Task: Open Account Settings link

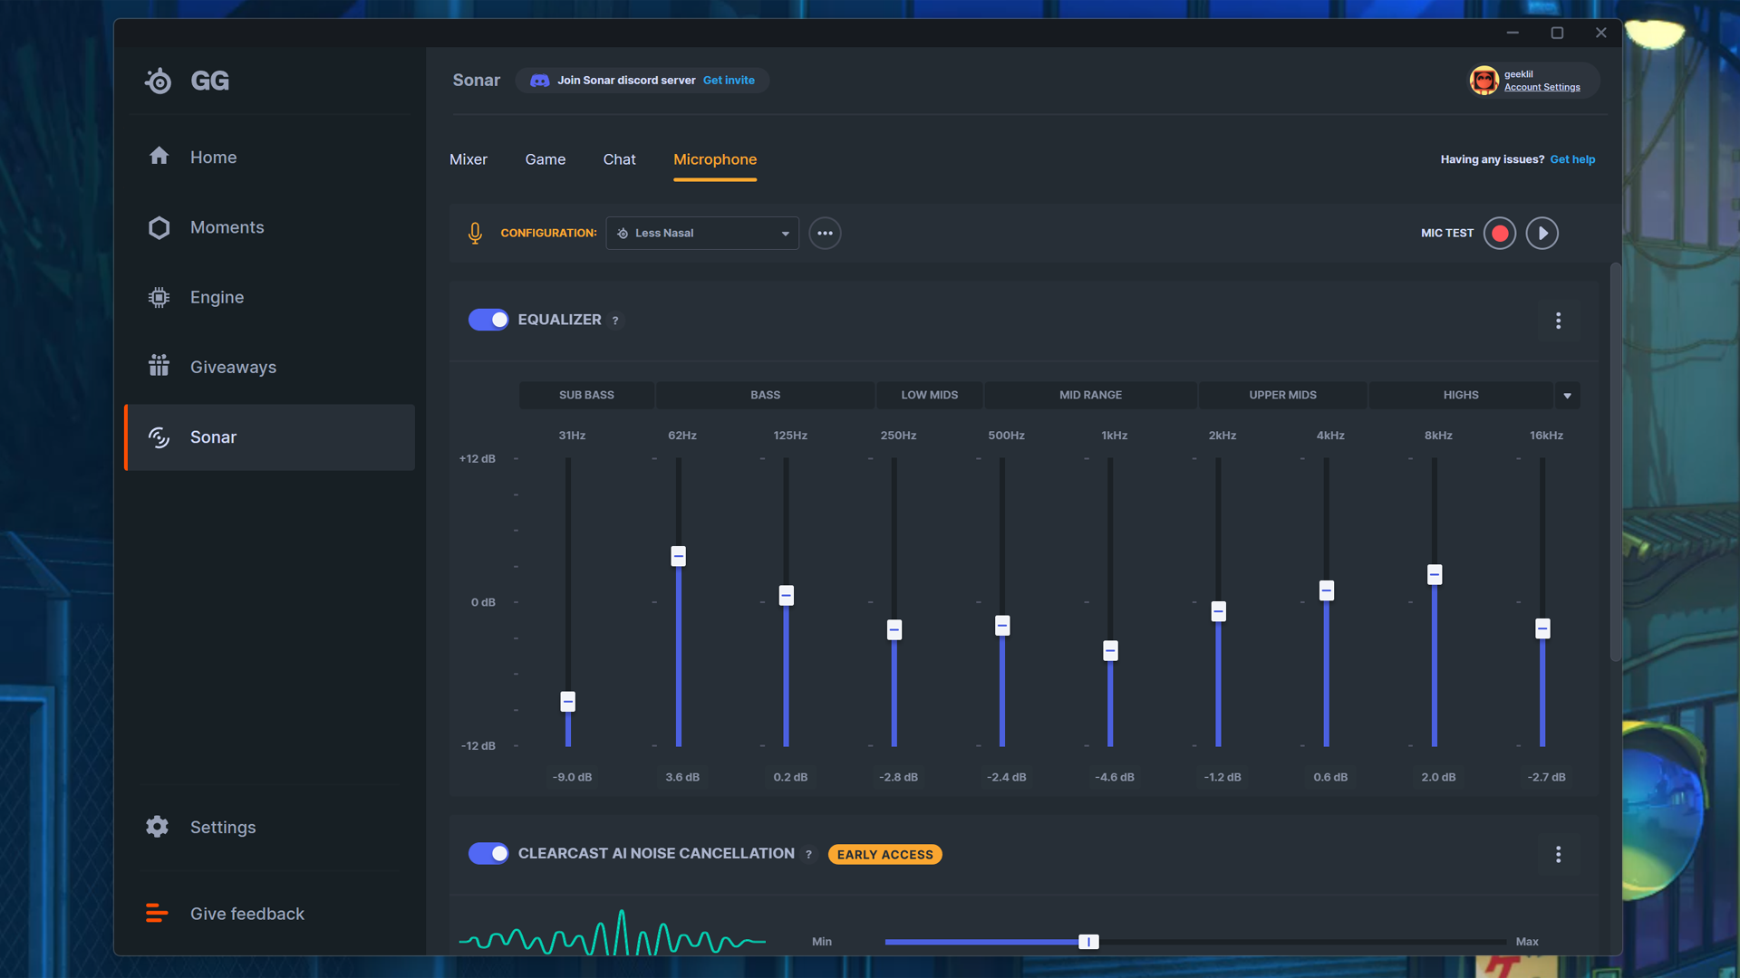Action: (1542, 87)
